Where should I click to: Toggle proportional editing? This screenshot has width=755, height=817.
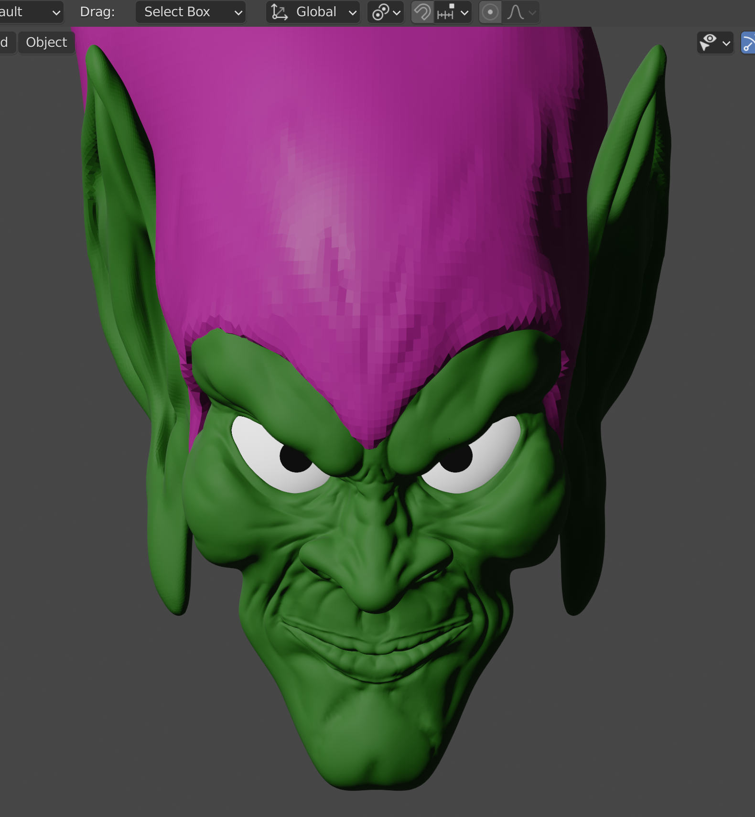[x=490, y=12]
